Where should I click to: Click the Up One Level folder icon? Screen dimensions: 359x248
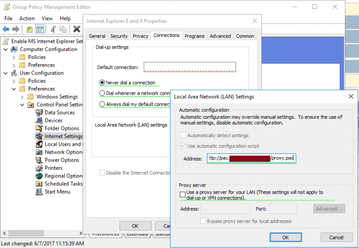click(30, 29)
